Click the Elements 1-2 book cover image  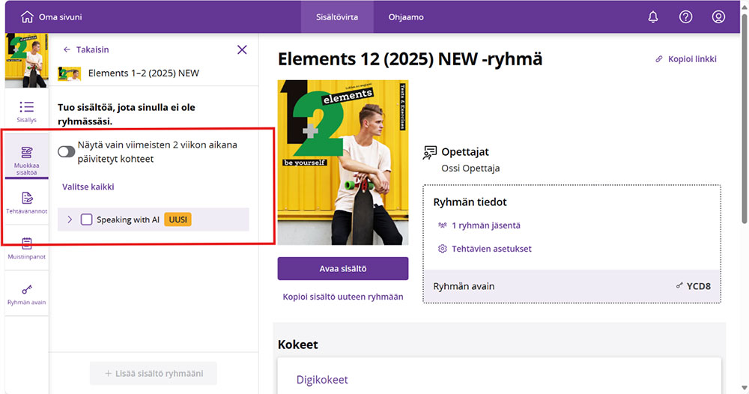click(342, 162)
